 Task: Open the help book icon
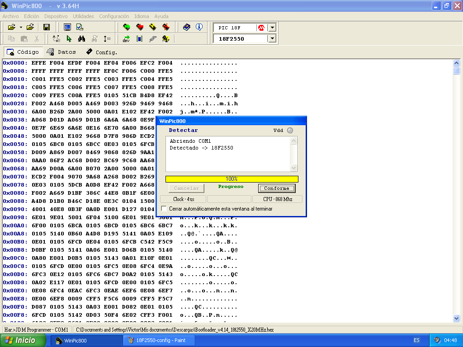pos(187,27)
